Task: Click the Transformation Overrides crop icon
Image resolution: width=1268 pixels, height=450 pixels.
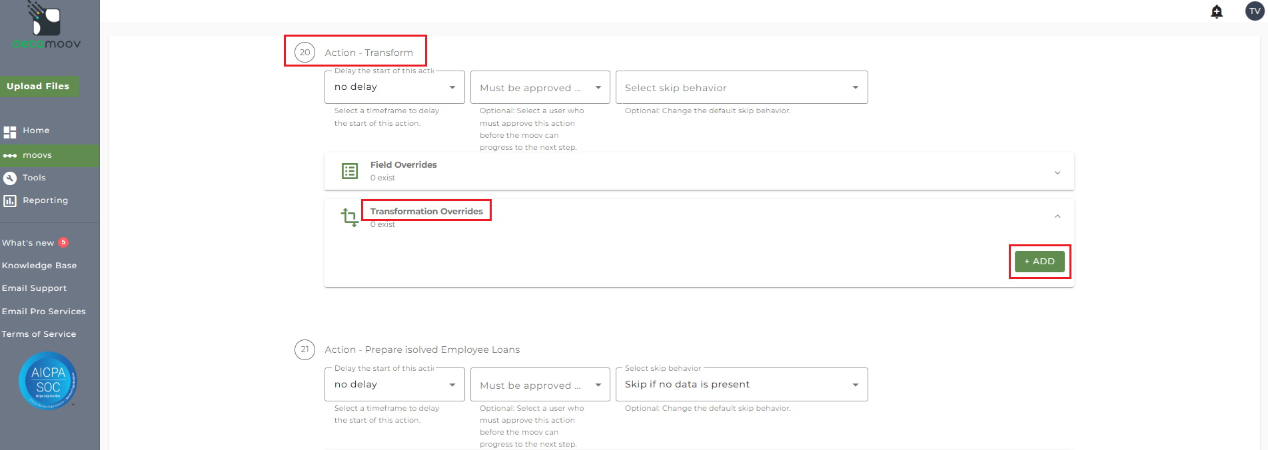Action: (x=350, y=217)
